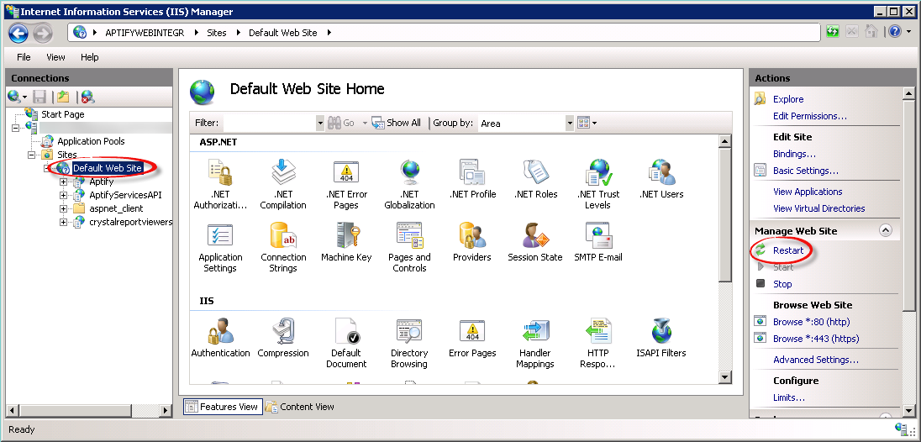The width and height of the screenshot is (921, 442).
Task: Open Basic Settings link
Action: click(x=806, y=171)
